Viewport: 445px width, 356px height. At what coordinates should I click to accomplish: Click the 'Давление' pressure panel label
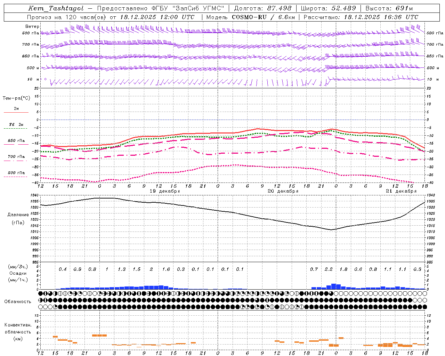point(17,215)
